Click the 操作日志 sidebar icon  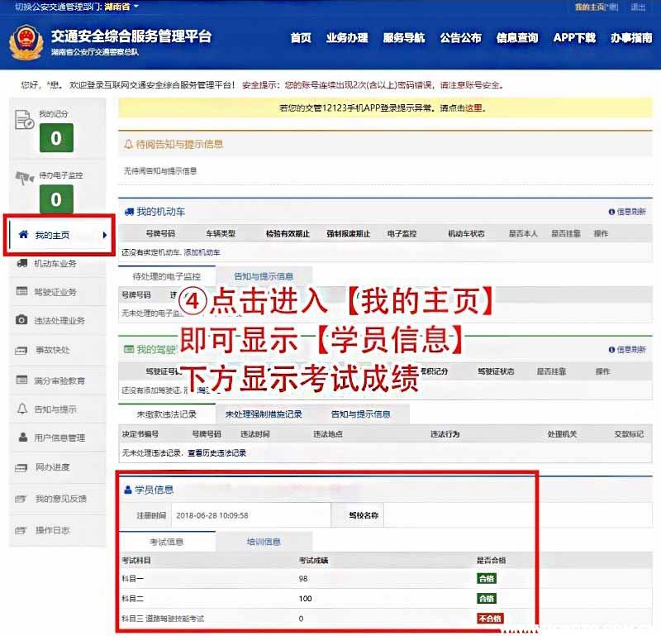coord(21,529)
